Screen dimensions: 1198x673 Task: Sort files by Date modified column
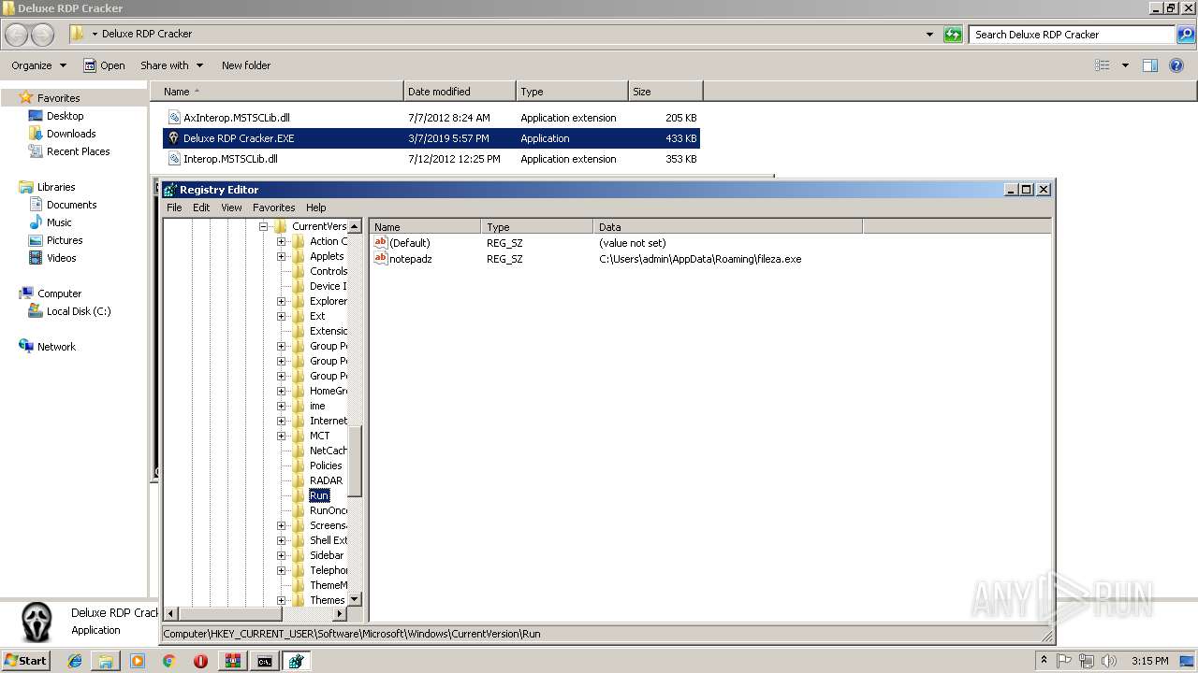tap(460, 92)
